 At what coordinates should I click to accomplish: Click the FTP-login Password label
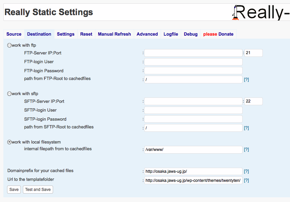point(44,71)
